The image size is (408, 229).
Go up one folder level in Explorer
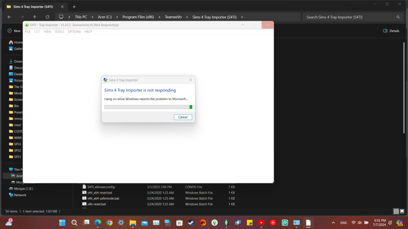[x=35, y=17]
